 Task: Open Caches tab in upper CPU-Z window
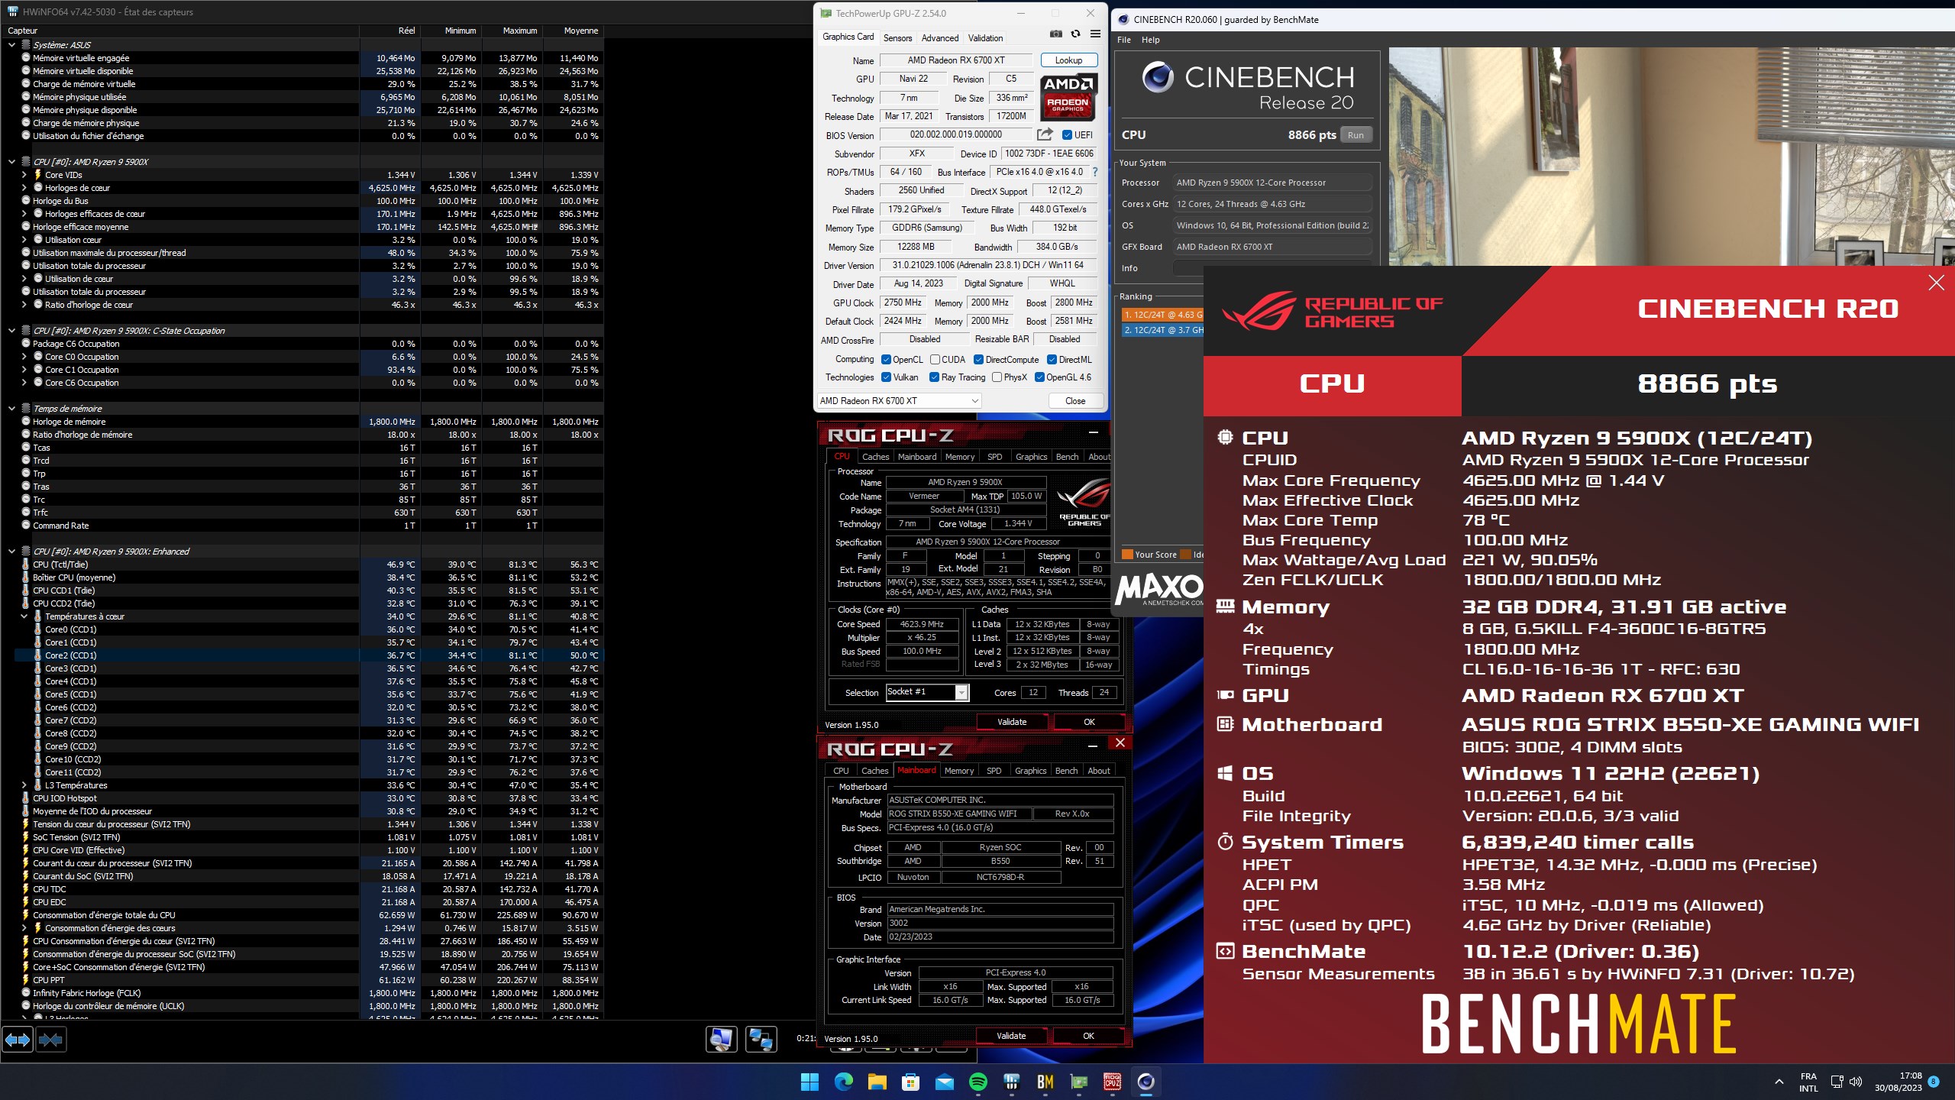[x=875, y=457]
